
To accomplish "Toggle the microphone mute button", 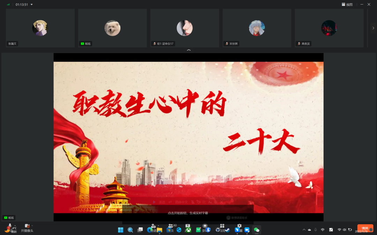I will pos(10,226).
